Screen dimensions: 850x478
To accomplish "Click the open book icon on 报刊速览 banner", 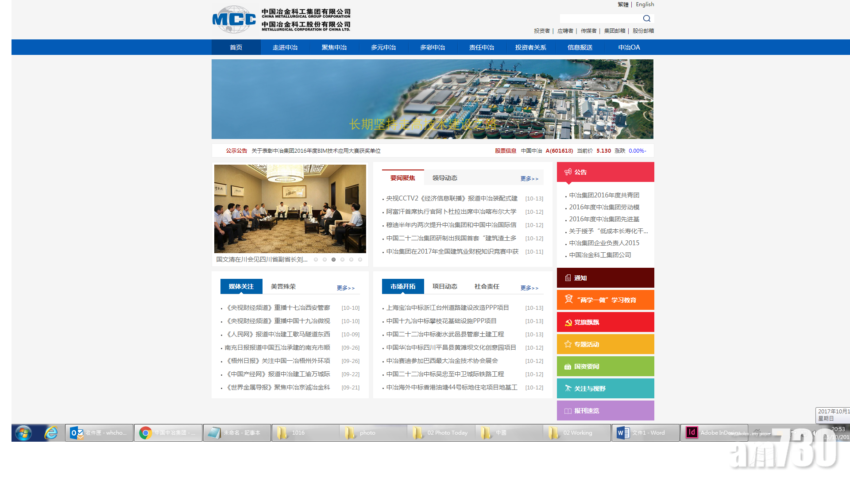I will [568, 410].
